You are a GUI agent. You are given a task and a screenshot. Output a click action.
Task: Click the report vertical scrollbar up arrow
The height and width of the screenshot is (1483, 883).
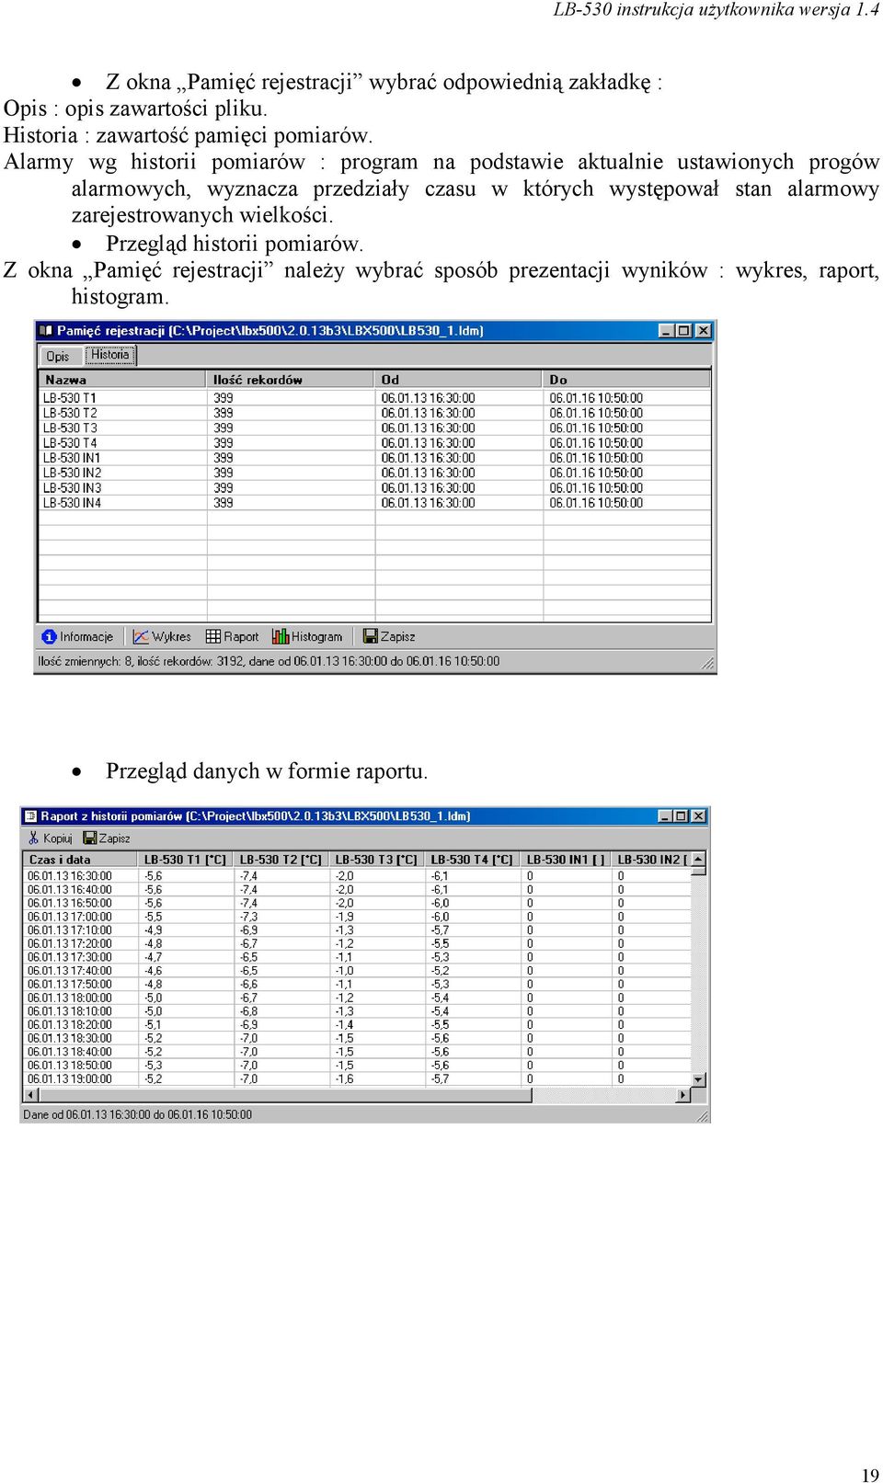(699, 860)
